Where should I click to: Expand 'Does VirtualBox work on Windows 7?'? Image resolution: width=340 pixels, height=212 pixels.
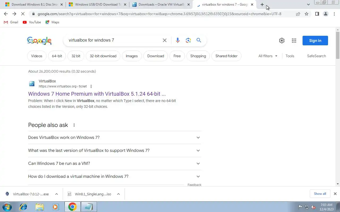click(115, 138)
